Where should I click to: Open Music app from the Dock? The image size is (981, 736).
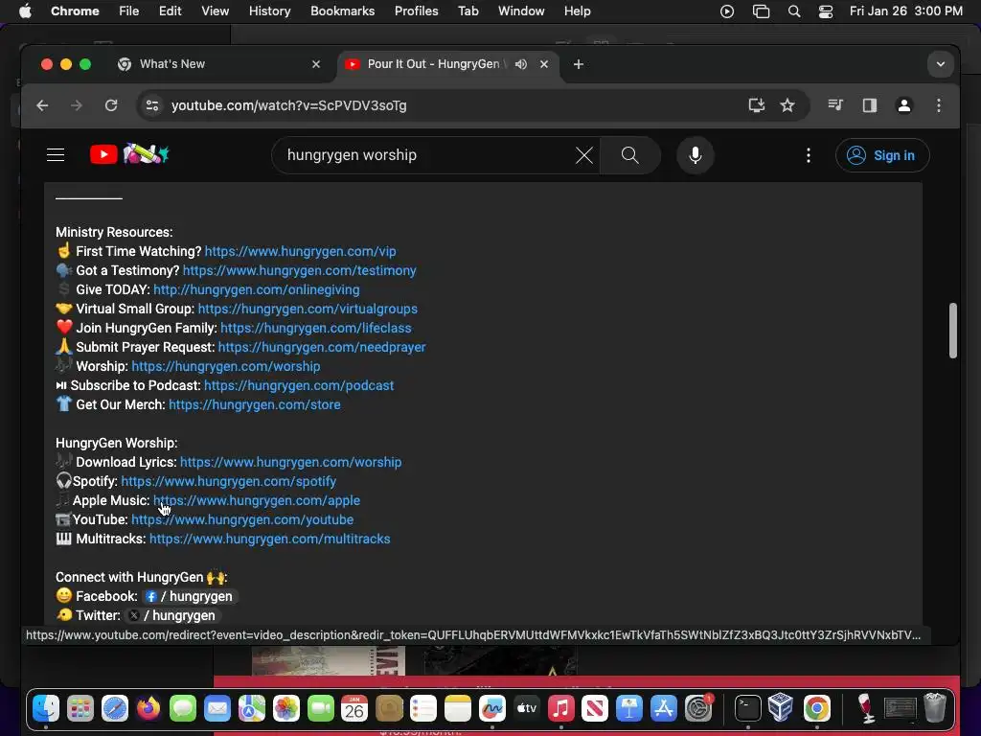(x=560, y=708)
